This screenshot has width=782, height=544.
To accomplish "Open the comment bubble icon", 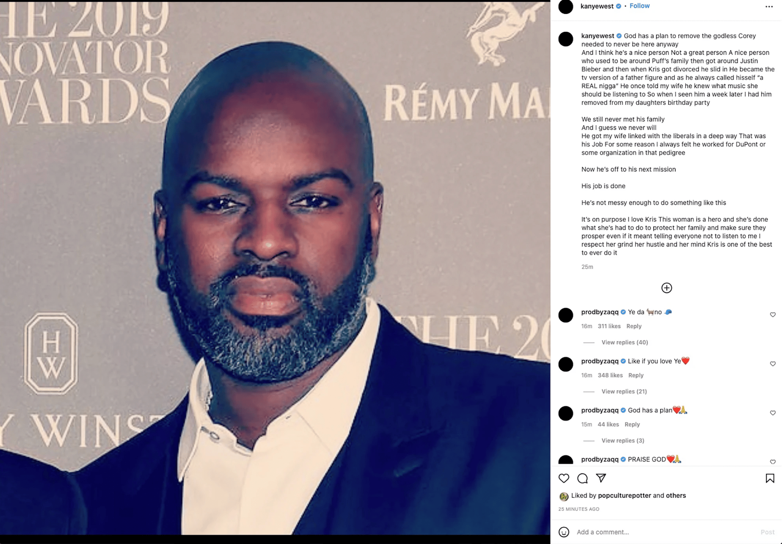I will click(x=582, y=478).
